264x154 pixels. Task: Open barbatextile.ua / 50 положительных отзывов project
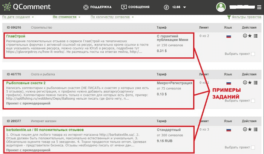(x=45, y=130)
